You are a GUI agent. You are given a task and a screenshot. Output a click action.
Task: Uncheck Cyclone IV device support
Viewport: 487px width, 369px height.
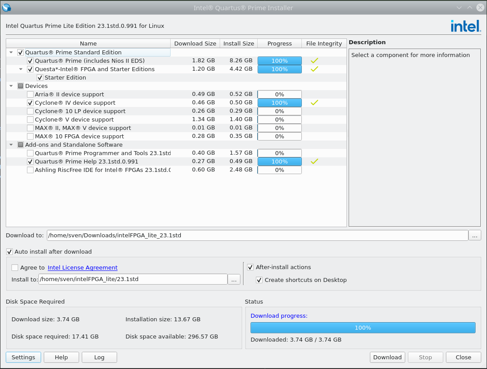[x=30, y=103]
